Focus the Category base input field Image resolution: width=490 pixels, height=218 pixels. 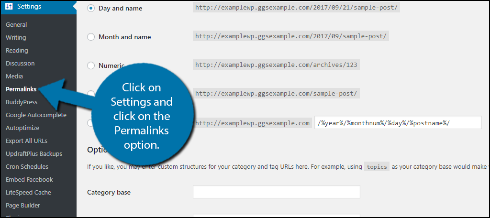(x=276, y=192)
